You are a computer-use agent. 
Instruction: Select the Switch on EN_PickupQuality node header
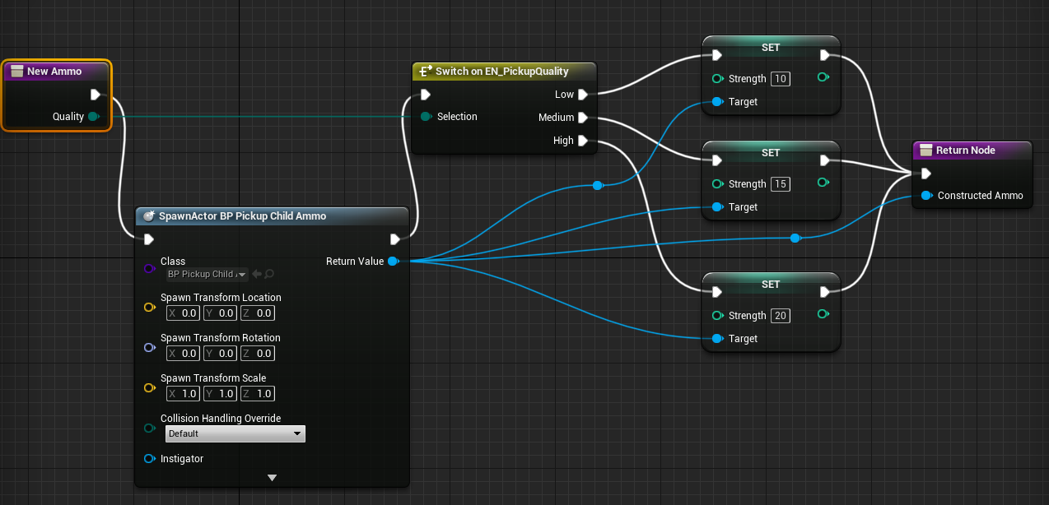(x=501, y=72)
